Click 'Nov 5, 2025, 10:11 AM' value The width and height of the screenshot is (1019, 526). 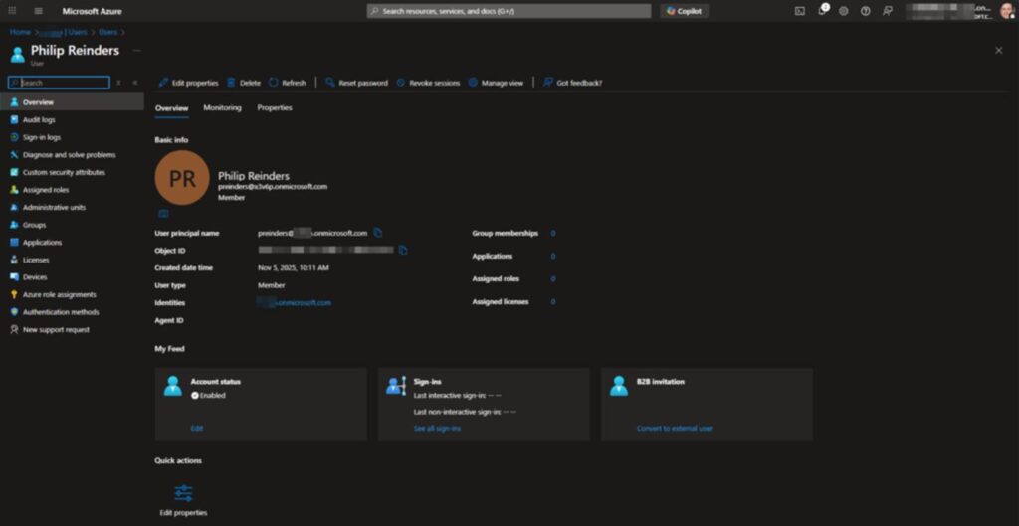[294, 267]
